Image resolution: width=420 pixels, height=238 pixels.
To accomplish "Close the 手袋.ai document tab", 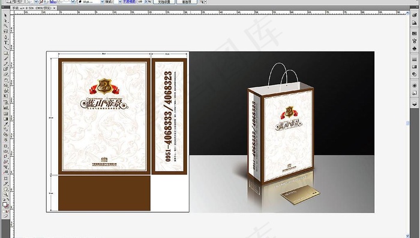I will (x=55, y=8).
